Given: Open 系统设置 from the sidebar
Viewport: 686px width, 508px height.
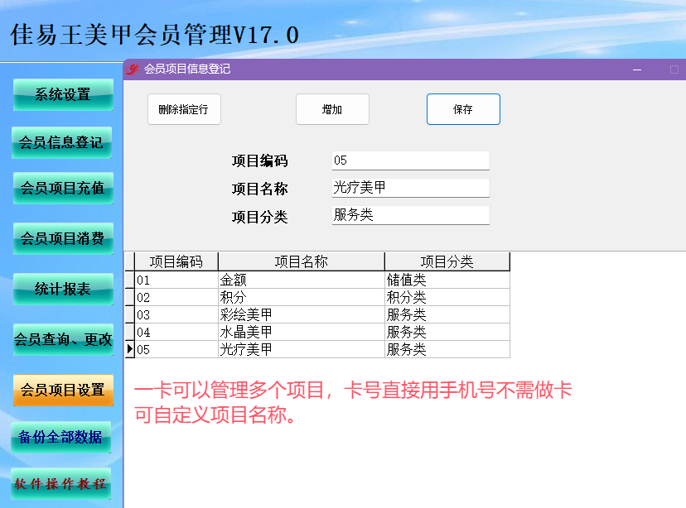Looking at the screenshot, I should [63, 95].
